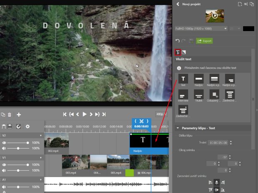
Task: Open the 480p preview quality dropdown
Action: (x=161, y=114)
